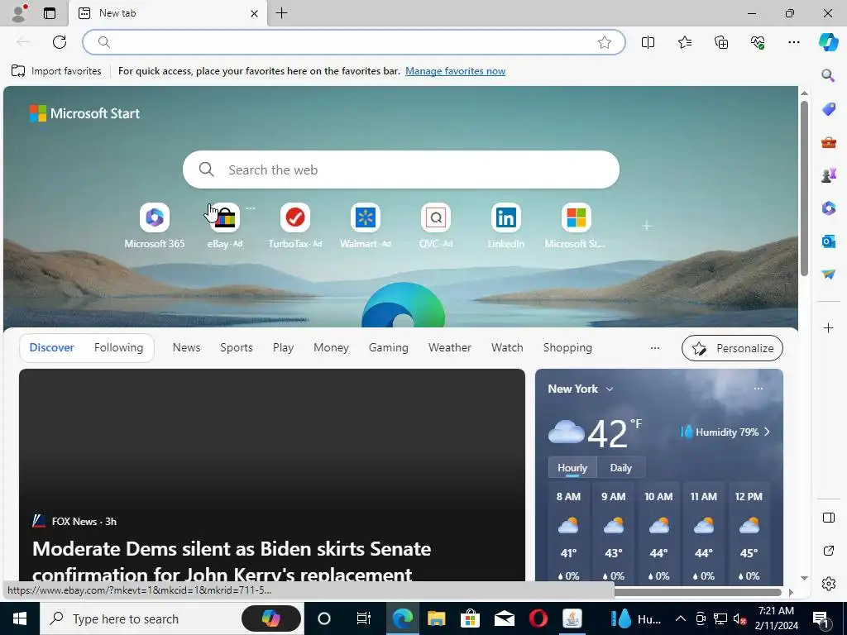This screenshot has width=847, height=635.
Task: Open LinkedIn quick link tile
Action: 505,226
